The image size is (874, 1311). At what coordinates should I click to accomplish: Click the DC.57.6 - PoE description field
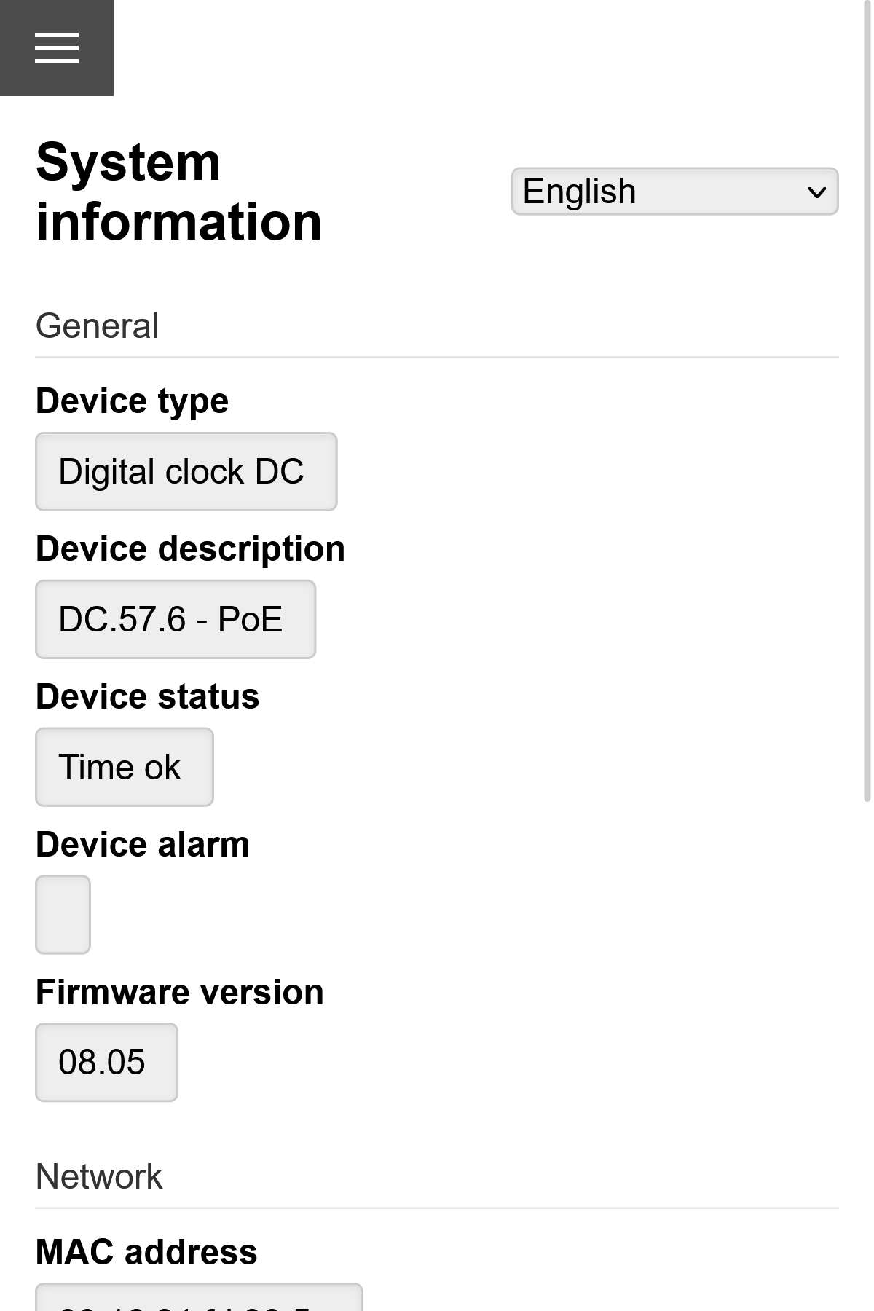pyautogui.click(x=175, y=620)
